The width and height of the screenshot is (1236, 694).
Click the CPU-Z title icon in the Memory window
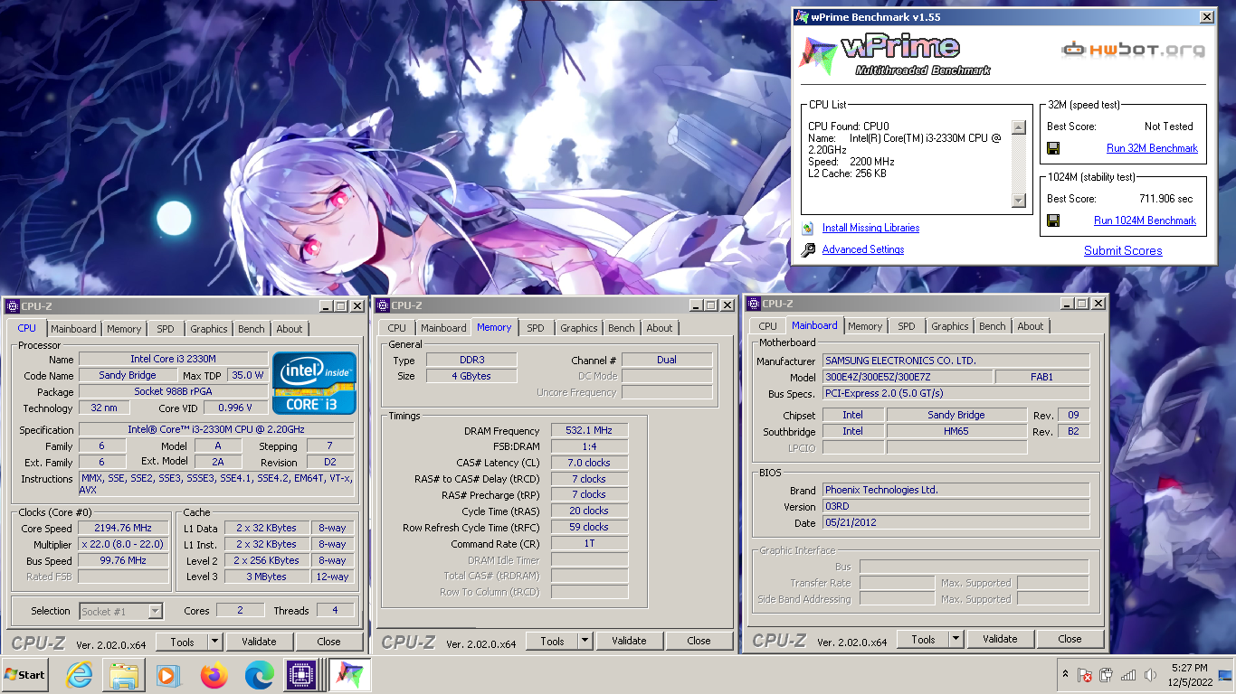pos(383,305)
